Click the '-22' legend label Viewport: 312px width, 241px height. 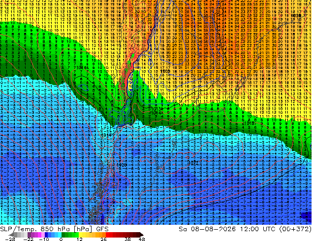29,239
